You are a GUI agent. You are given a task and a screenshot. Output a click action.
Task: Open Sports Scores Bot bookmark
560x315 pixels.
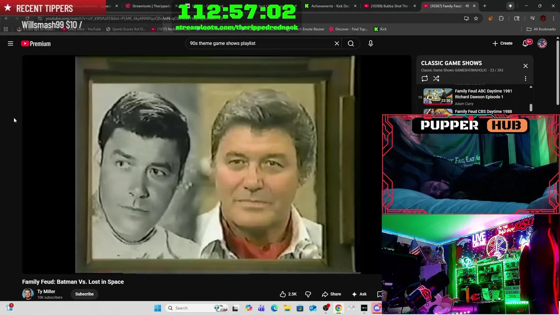(x=126, y=29)
